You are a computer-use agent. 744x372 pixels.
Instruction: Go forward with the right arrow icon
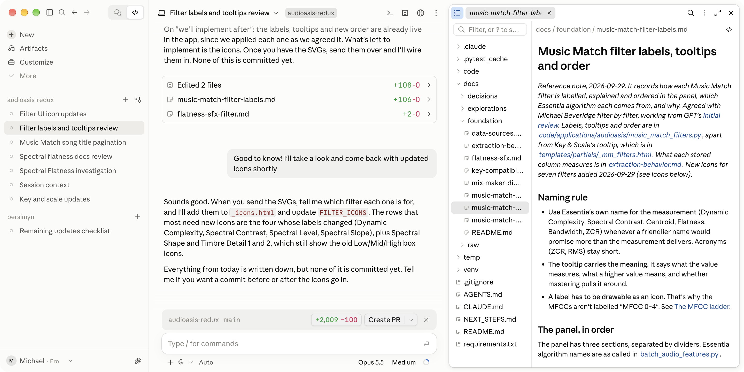click(87, 12)
